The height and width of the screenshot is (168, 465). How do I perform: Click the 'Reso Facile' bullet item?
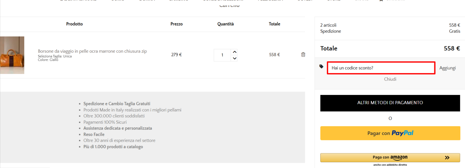click(94, 134)
